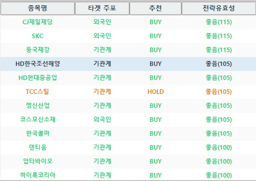This screenshot has width=256, height=181.
Task: Select the 압타바이오 row
Action: click(128, 161)
